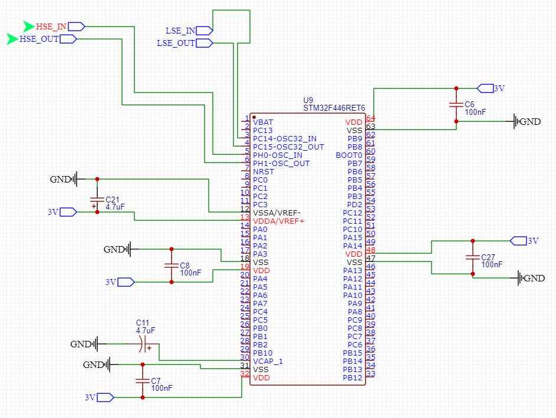Viewport: 556px width, 418px height.
Task: Click the C11 designator text
Action: coord(143,323)
